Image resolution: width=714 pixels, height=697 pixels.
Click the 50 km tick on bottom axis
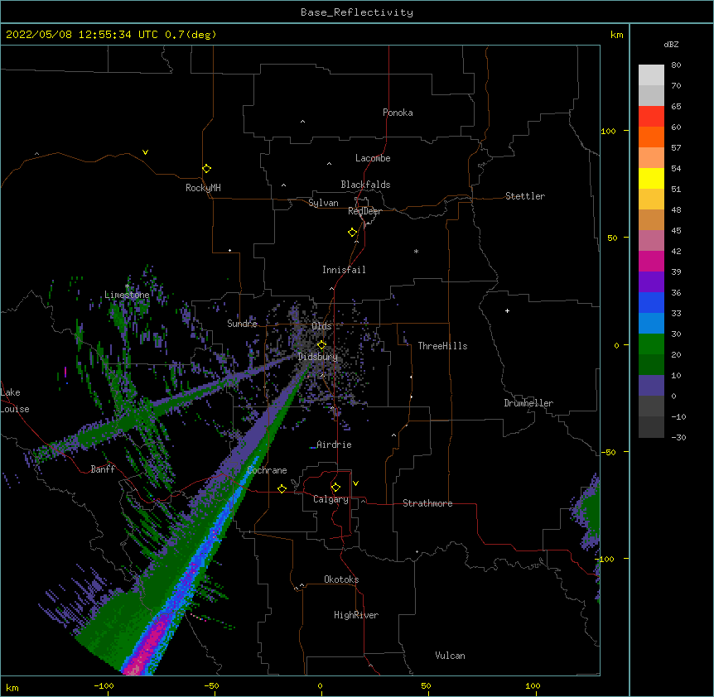[x=426, y=685]
